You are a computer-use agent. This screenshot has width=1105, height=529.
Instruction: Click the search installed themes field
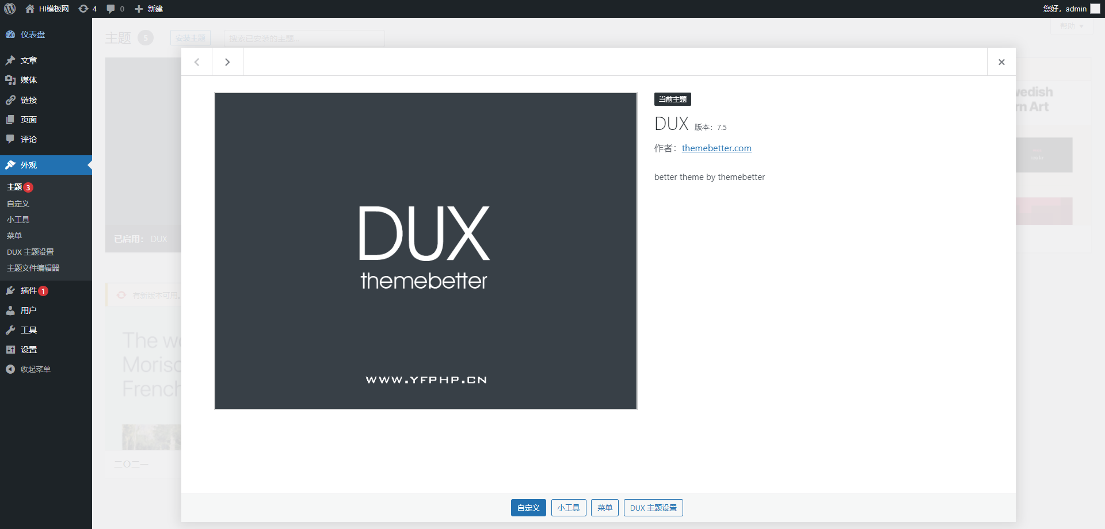(x=304, y=39)
